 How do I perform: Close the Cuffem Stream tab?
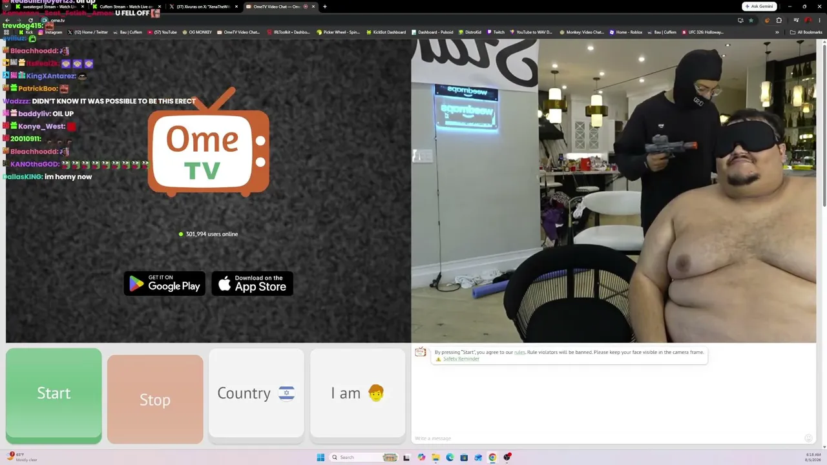point(159,6)
